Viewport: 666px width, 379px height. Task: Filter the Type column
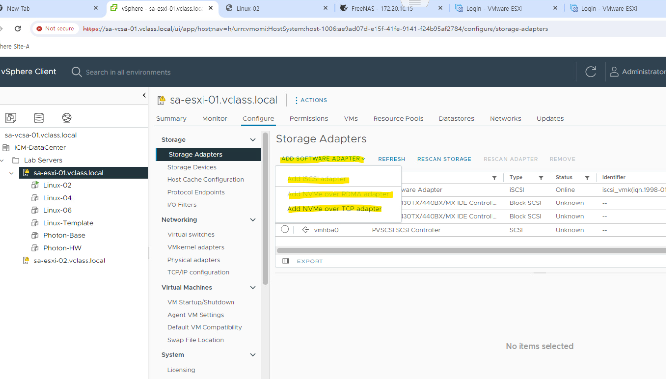(x=541, y=178)
